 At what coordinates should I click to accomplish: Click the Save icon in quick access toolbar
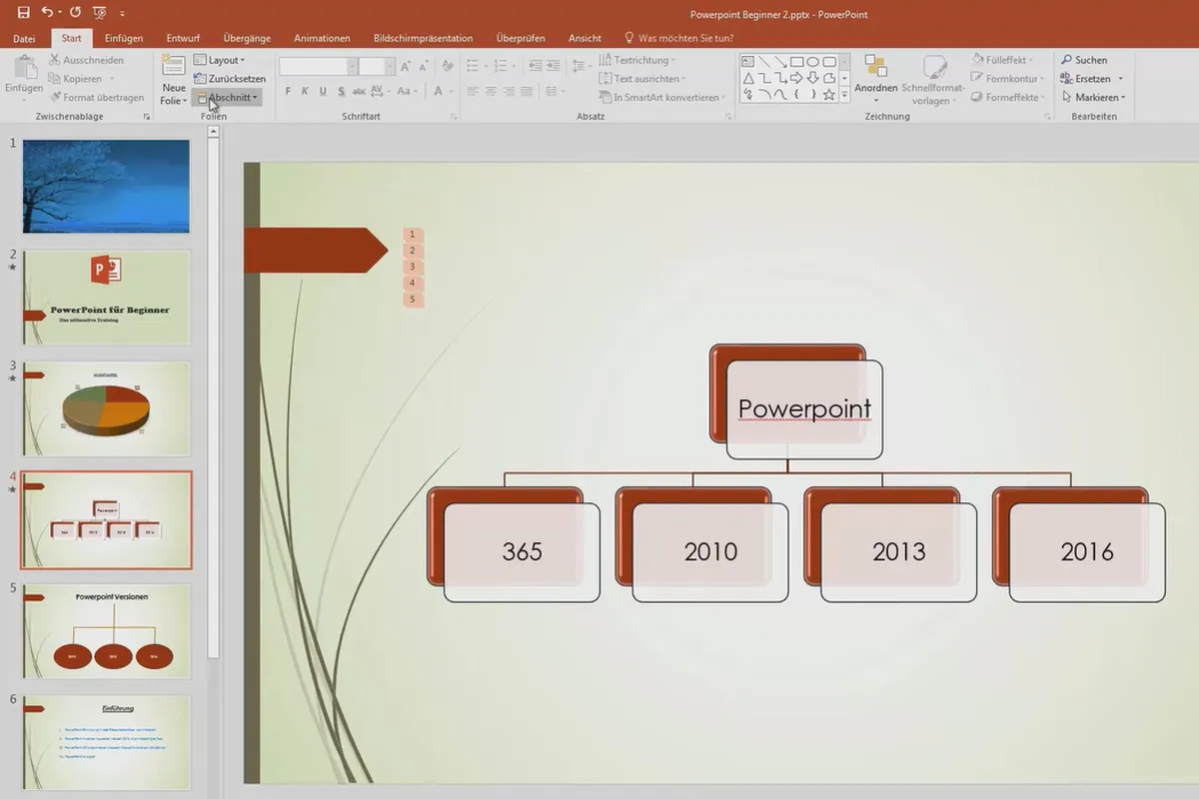click(24, 13)
